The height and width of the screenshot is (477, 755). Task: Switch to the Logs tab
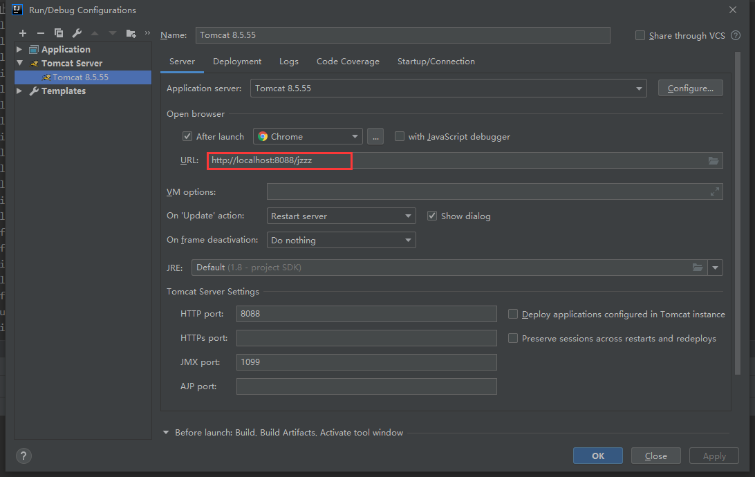pos(289,62)
